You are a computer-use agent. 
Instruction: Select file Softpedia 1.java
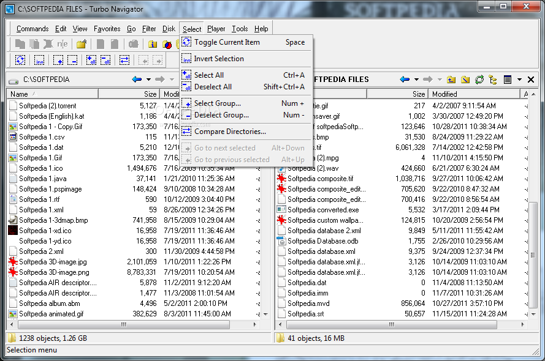coord(43,179)
